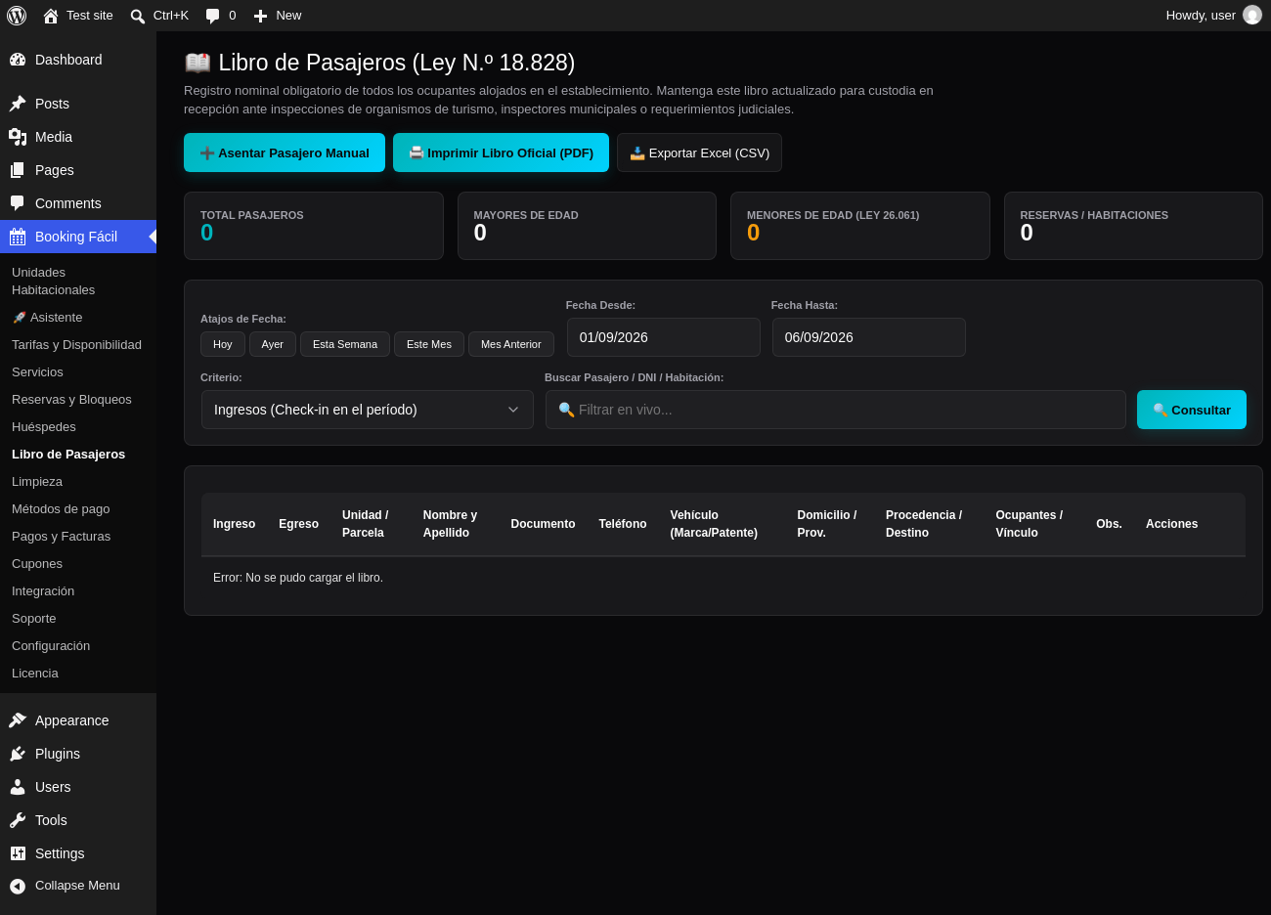The image size is (1271, 915).
Task: Click the Fecha Desde date field
Action: point(664,337)
